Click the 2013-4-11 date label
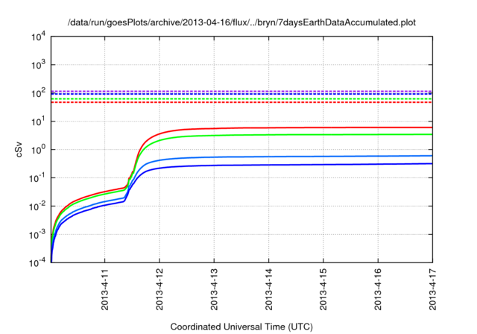The width and height of the screenshot is (477, 334). point(105,289)
